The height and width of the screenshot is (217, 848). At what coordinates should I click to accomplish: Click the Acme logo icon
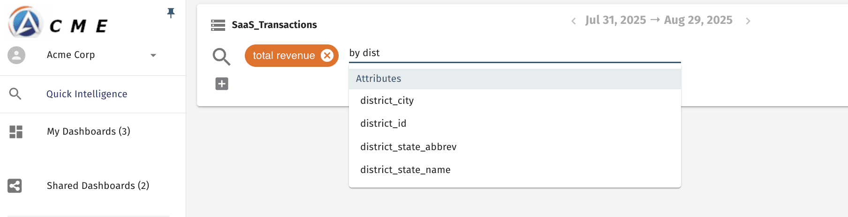(25, 22)
